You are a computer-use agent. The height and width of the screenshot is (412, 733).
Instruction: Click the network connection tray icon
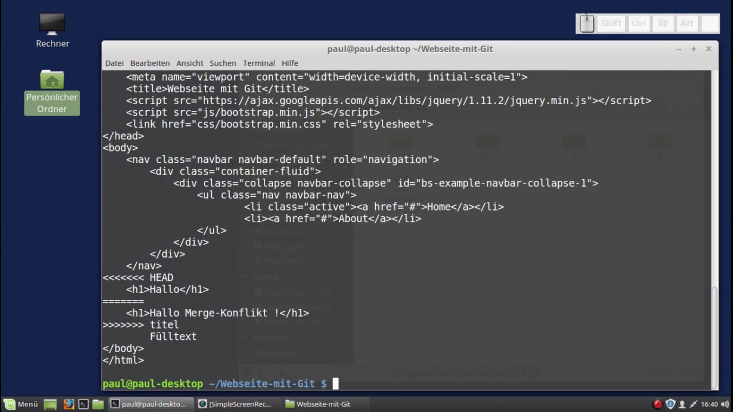pyautogui.click(x=693, y=404)
